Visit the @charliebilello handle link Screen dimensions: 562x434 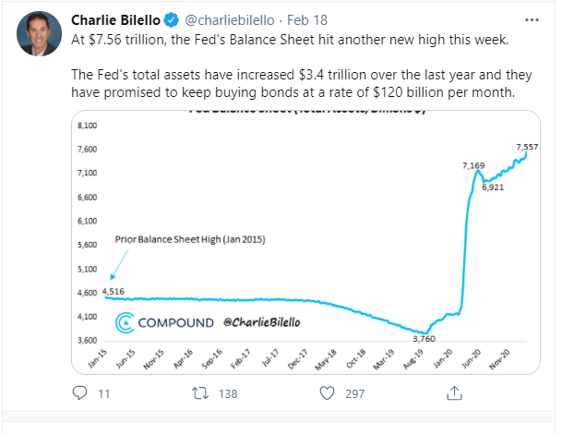click(x=221, y=19)
